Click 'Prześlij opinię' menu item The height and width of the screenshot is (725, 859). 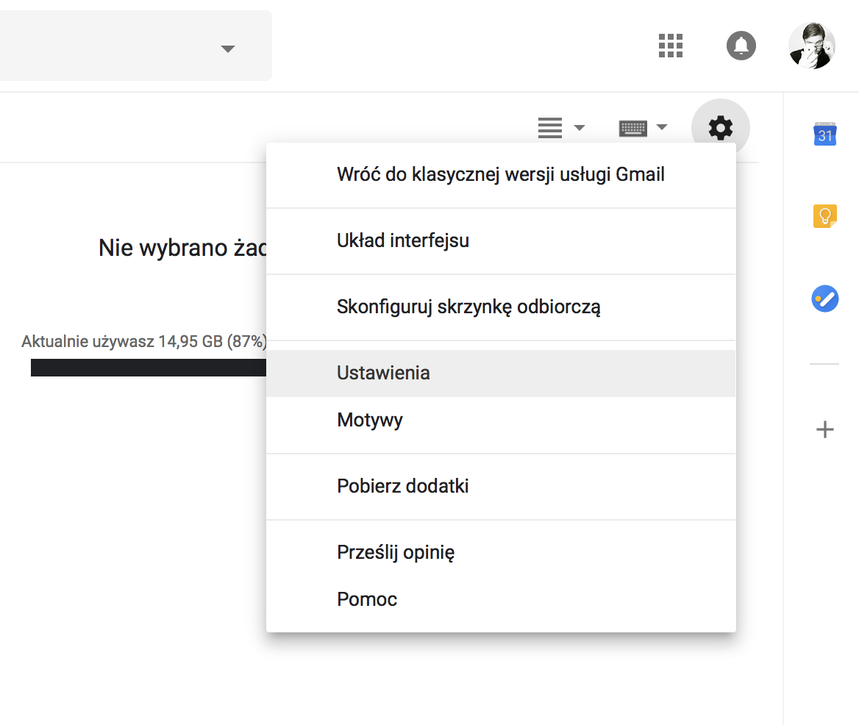(x=501, y=552)
